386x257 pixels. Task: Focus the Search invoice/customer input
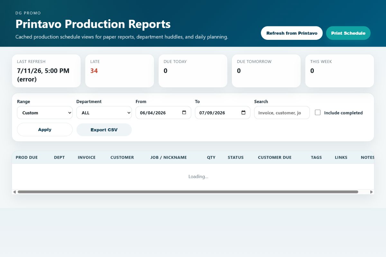(282, 113)
